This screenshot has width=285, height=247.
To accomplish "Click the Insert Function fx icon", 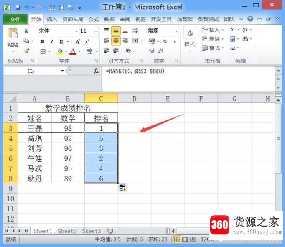I will tap(96, 71).
